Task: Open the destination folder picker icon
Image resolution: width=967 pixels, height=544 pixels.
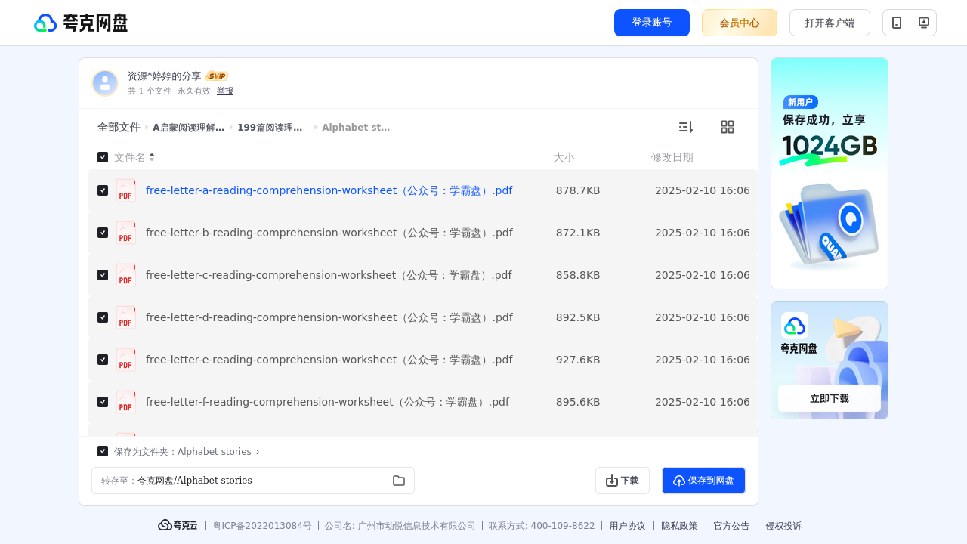Action: click(x=399, y=481)
